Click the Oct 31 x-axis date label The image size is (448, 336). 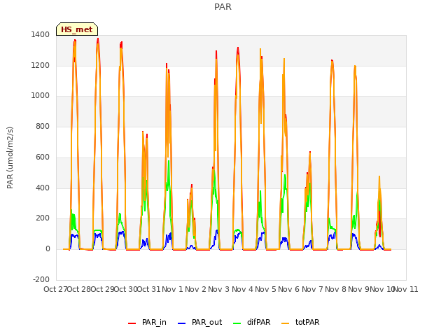pos(149,289)
